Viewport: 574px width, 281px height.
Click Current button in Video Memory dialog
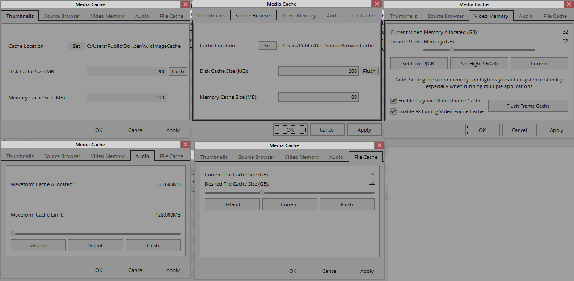[x=539, y=64]
